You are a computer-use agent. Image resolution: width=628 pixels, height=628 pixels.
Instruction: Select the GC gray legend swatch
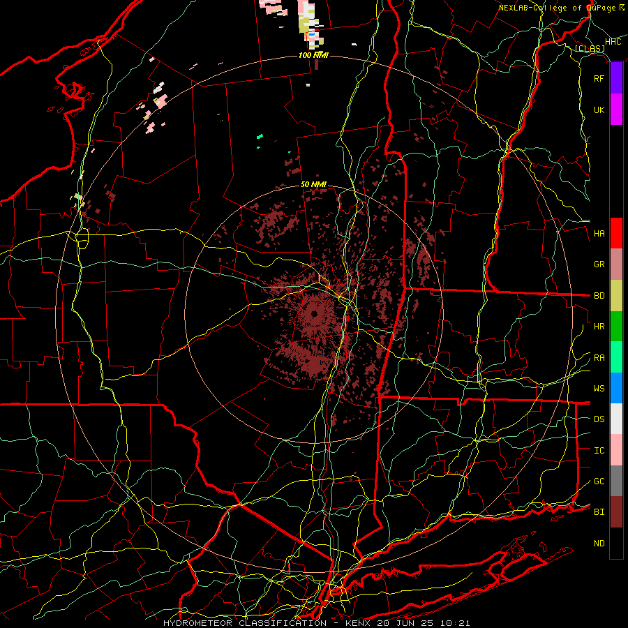point(616,481)
